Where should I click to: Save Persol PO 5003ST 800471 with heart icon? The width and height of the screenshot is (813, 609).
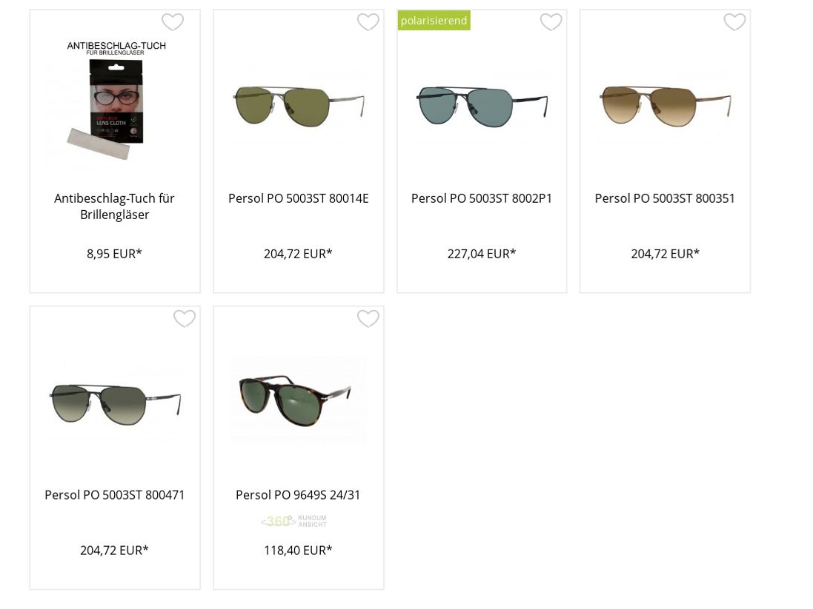pos(185,319)
